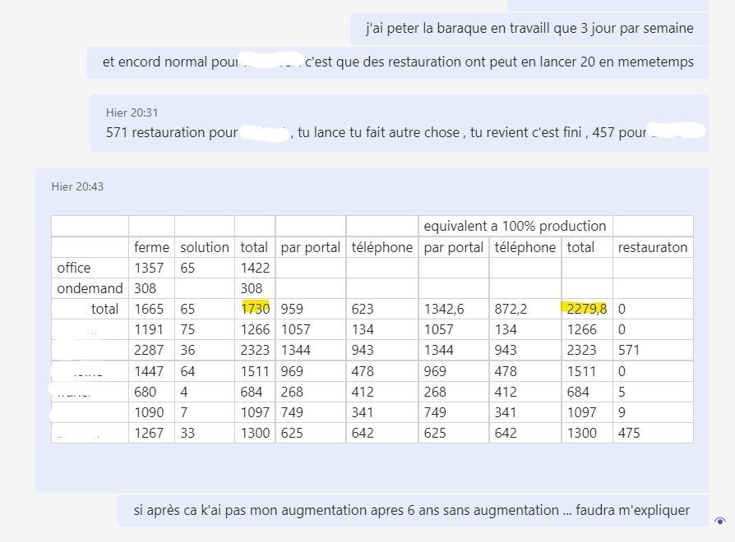Select the 'solution' column header
The width and height of the screenshot is (735, 542).
coord(204,246)
